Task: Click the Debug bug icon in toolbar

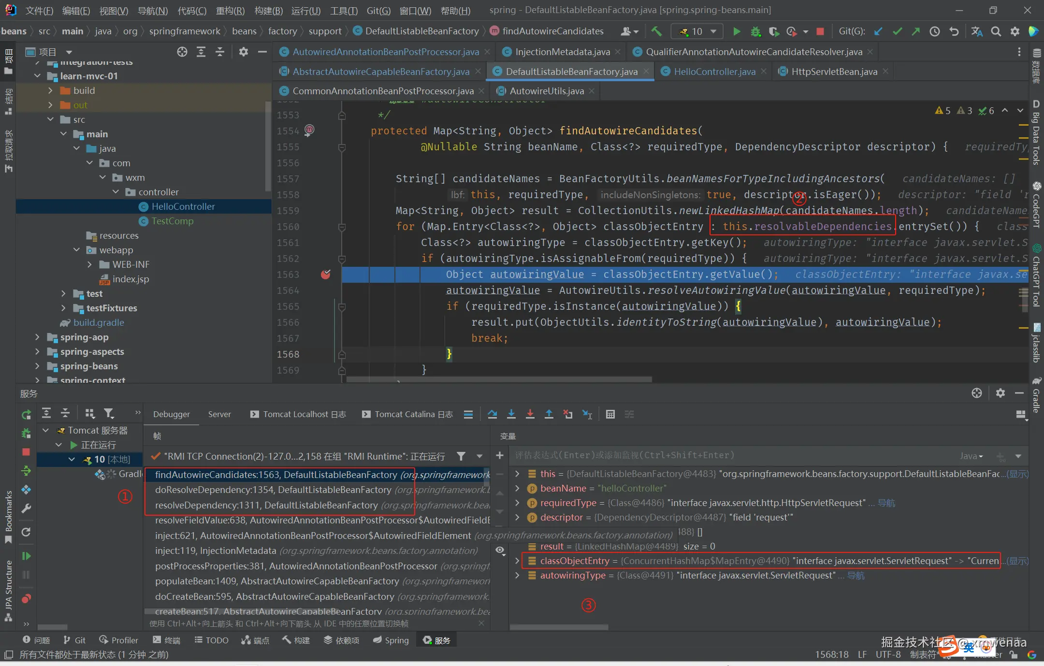Action: (x=755, y=31)
